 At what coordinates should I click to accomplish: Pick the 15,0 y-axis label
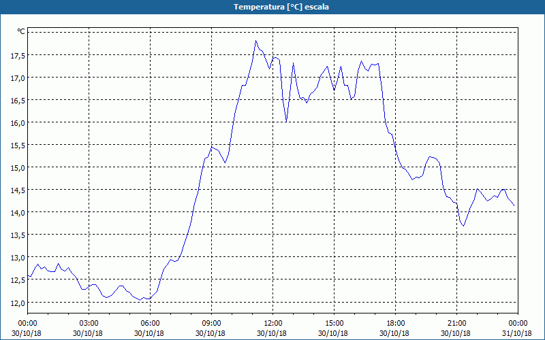pos(18,167)
